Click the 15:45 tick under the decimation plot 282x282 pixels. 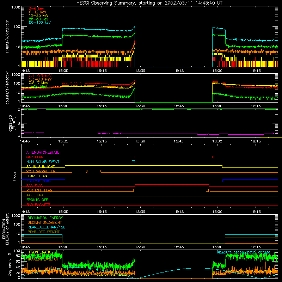(x=179, y=247)
